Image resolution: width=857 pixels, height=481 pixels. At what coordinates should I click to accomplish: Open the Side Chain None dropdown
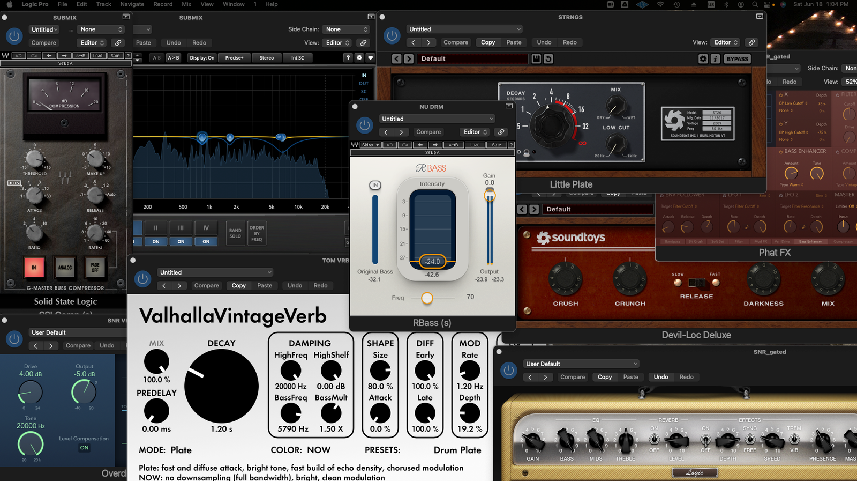pyautogui.click(x=347, y=29)
